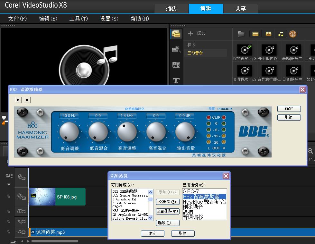
Task: Click the 高音调整 knob
Action: [127, 132]
